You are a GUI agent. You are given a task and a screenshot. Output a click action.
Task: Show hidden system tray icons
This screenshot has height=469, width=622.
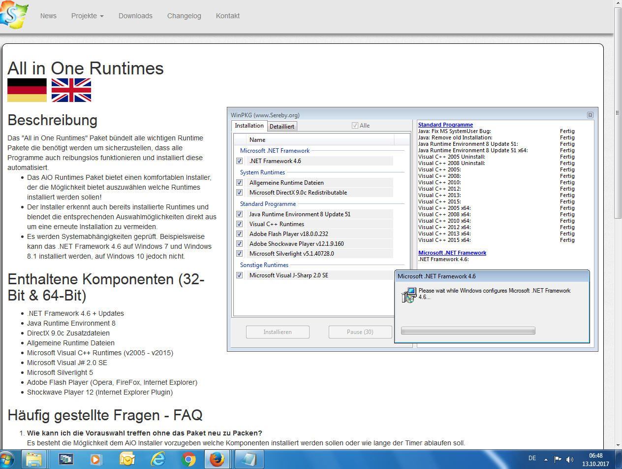(546, 460)
